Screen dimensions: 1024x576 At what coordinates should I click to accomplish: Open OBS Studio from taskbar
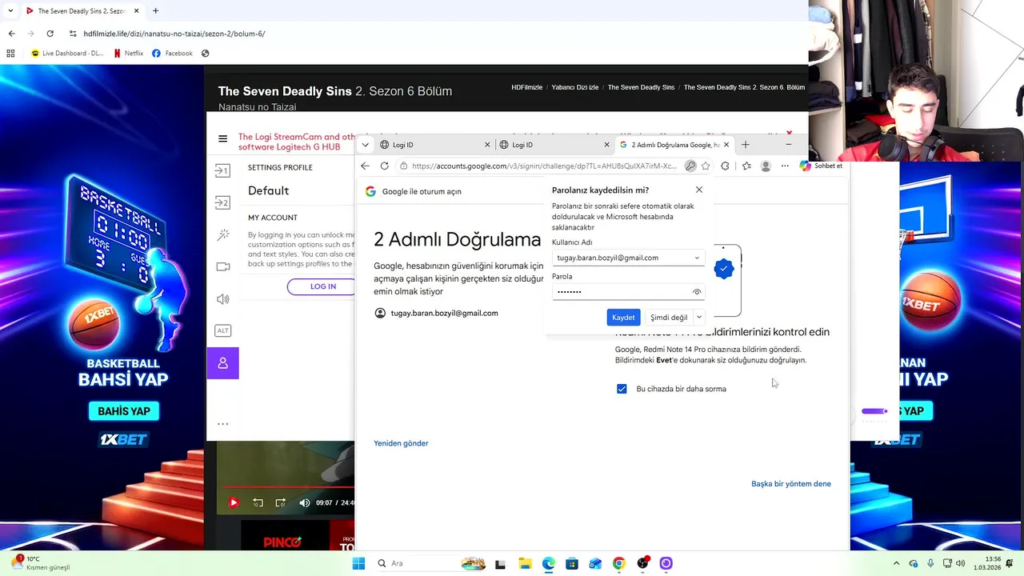click(x=642, y=564)
